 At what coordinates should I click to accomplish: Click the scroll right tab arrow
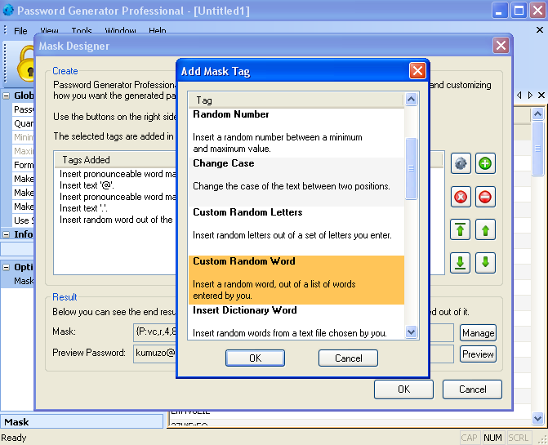(530, 95)
